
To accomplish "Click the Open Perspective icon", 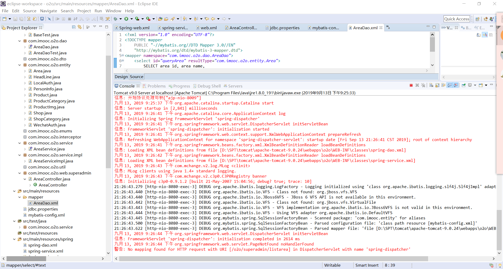I will click(477, 19).
